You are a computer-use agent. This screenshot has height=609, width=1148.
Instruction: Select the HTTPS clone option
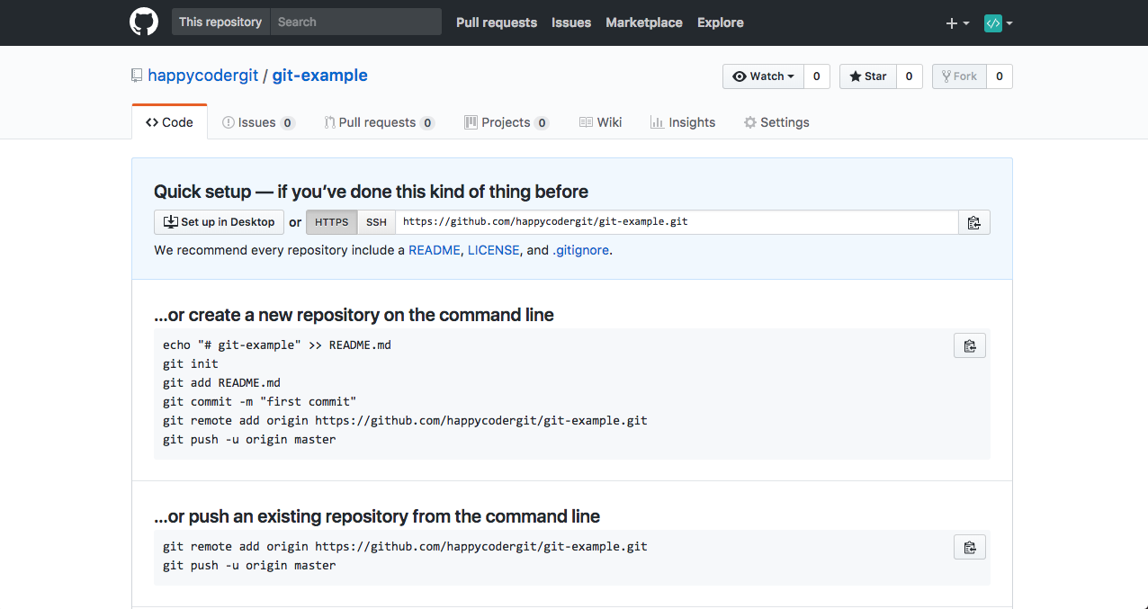[x=331, y=221]
